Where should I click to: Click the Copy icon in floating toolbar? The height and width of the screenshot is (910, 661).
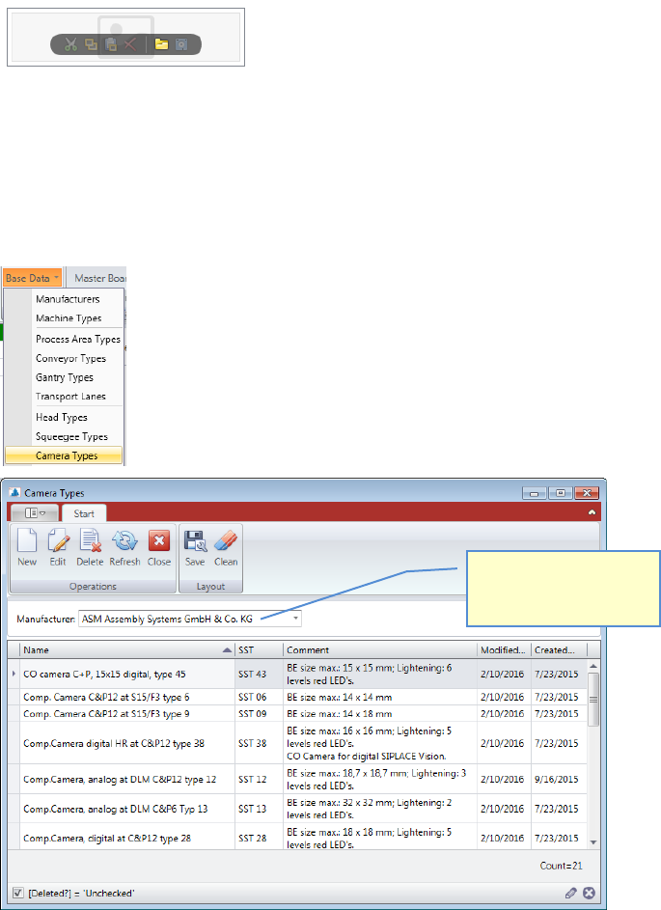pyautogui.click(x=91, y=44)
